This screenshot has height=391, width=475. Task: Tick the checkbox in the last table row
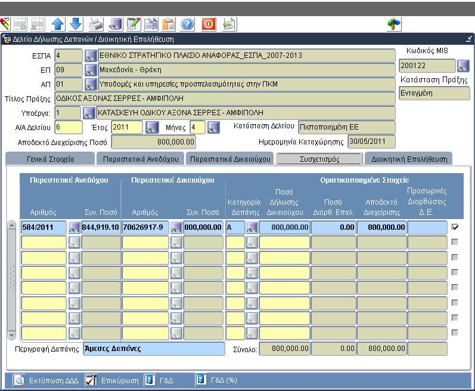click(454, 332)
